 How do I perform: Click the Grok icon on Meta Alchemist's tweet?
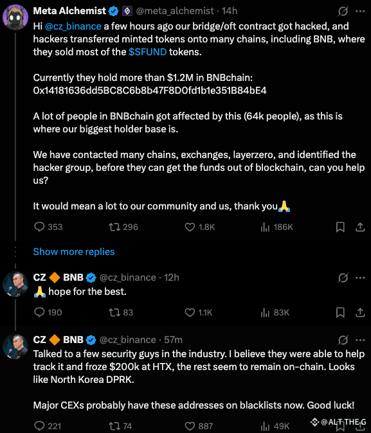[343, 11]
